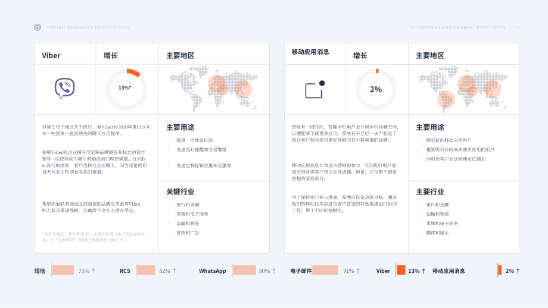This screenshot has height=308, width=548.
Task: Click the up arrow beside 62%
Action: (x=174, y=271)
